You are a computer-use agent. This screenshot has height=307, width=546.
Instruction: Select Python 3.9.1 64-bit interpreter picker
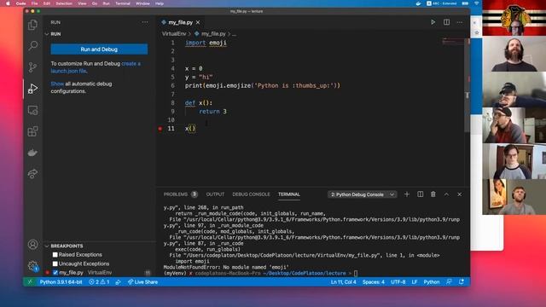(61, 282)
